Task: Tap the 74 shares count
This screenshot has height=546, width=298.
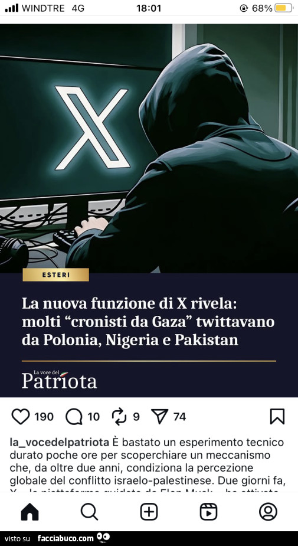Action: [x=179, y=417]
